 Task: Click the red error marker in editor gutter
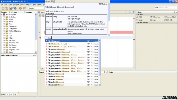pos(40,38)
